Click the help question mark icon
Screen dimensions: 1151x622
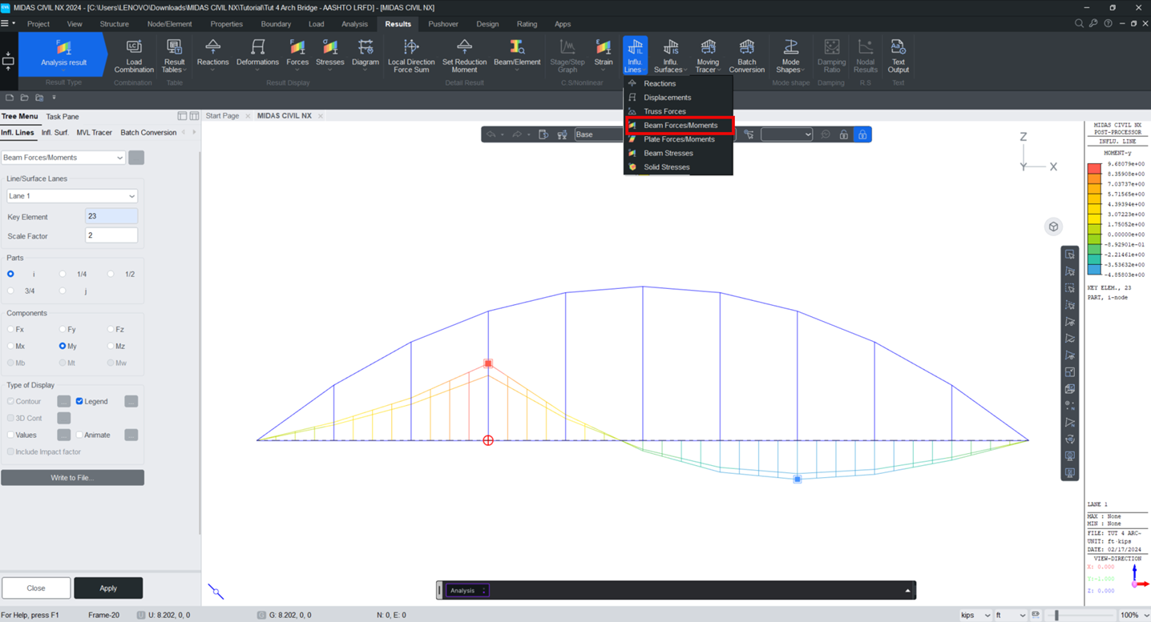[x=1108, y=24]
